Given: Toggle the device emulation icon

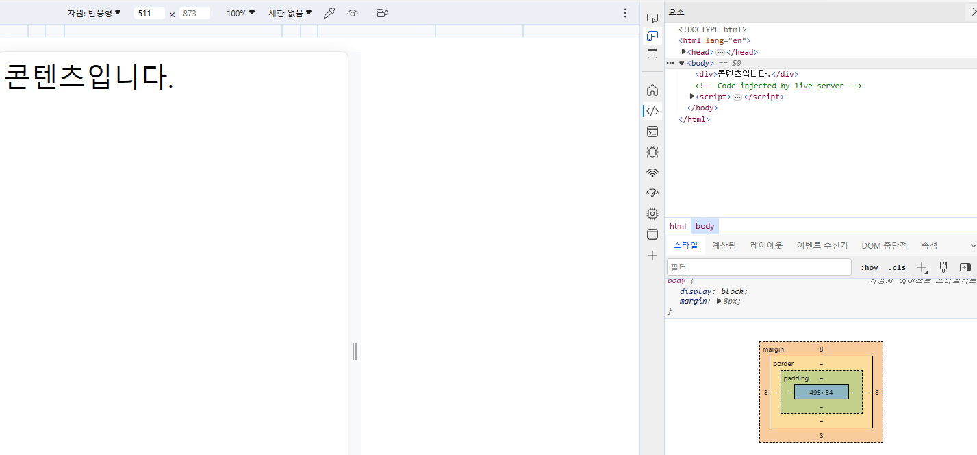Looking at the screenshot, I should (x=652, y=36).
